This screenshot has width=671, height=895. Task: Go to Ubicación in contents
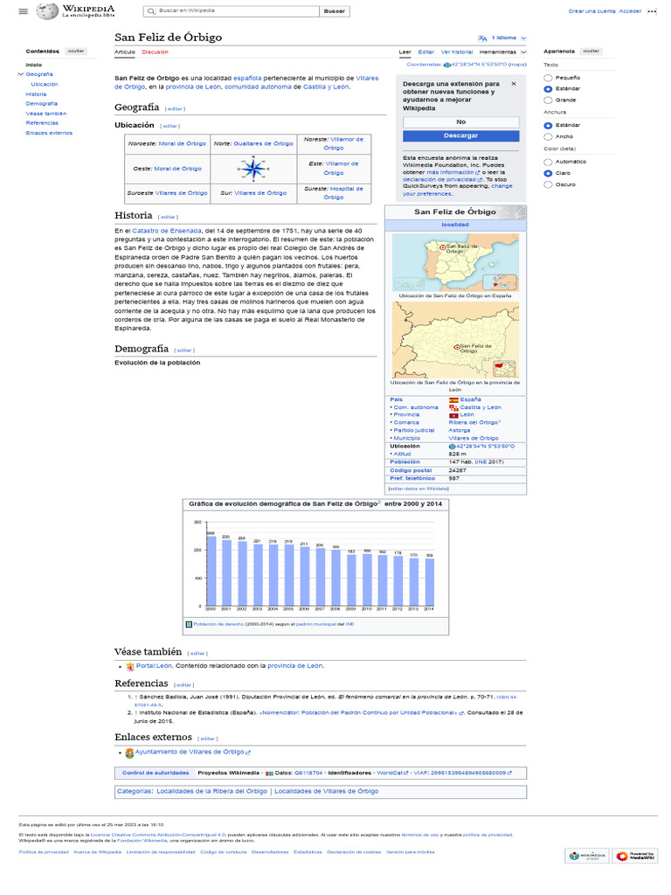tap(45, 85)
